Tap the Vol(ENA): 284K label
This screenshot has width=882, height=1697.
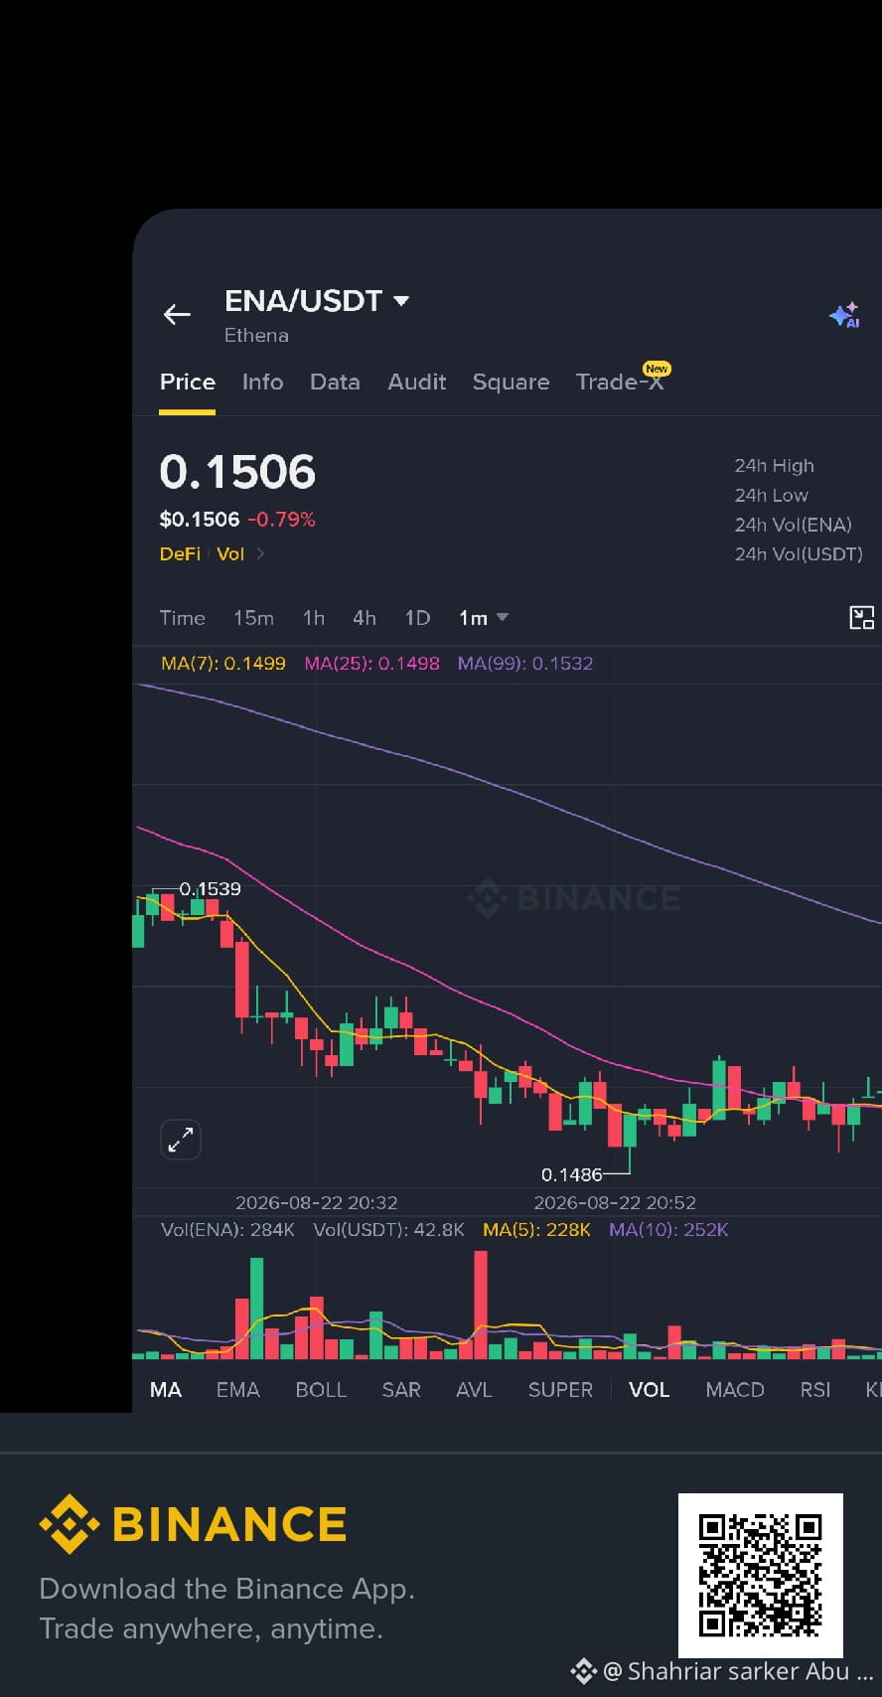[x=227, y=1230]
